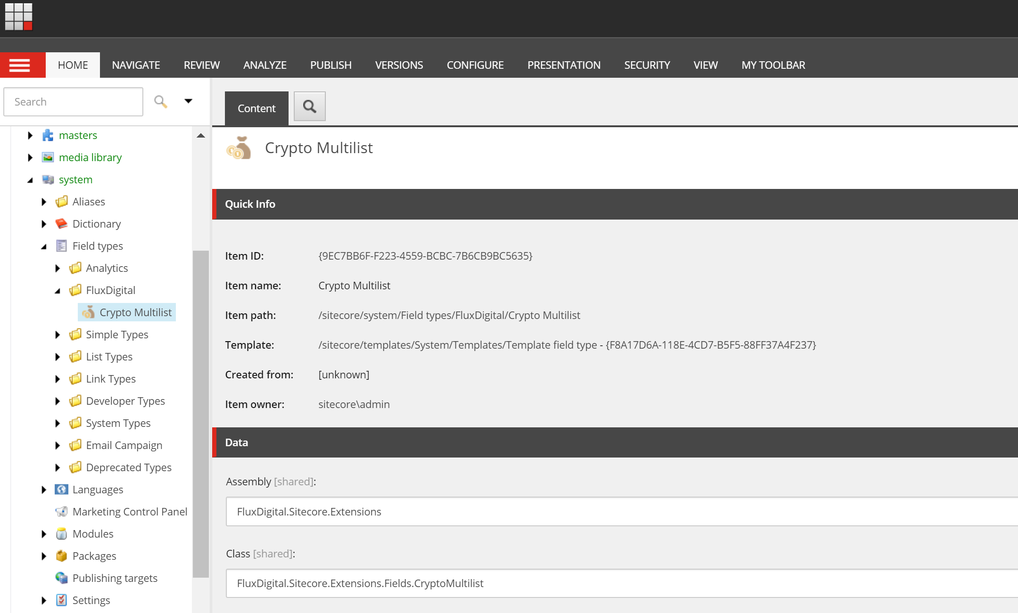Open the PUBLISH ribbon tab
Viewport: 1018px width, 613px height.
(x=331, y=65)
